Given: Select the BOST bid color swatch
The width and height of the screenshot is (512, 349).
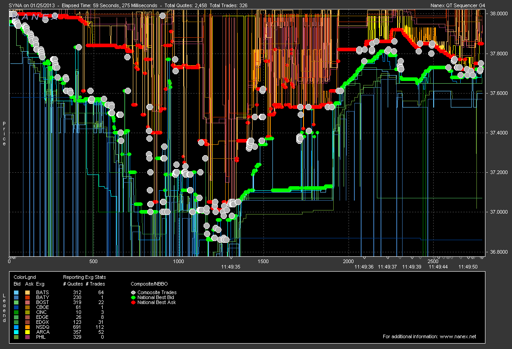Looking at the screenshot, I should point(16,302).
